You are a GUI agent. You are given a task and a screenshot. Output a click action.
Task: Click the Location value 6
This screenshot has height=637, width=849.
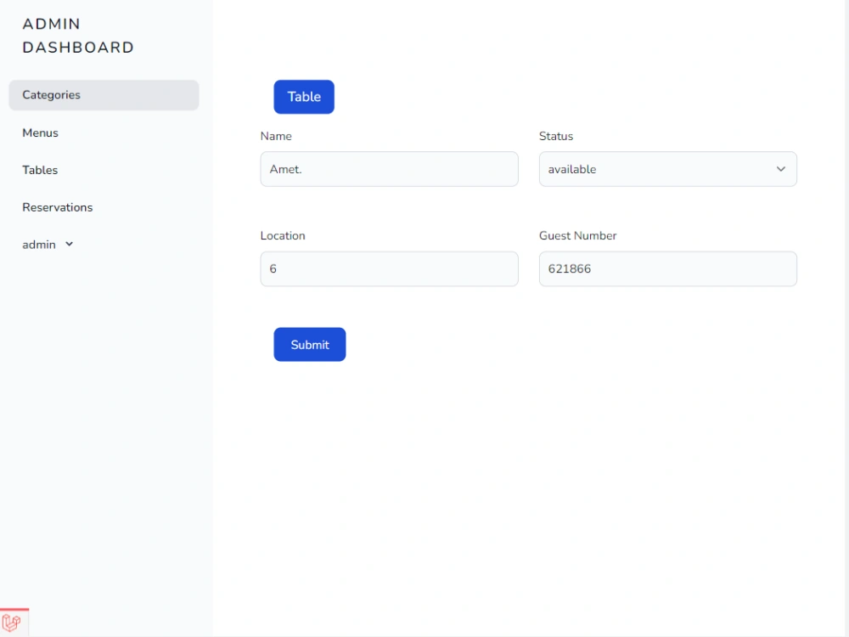(x=273, y=268)
